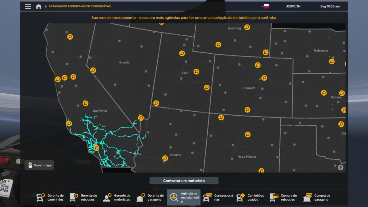Select Agência de recrutamento tab
Viewport: 368px width, 207px height.
click(x=184, y=197)
